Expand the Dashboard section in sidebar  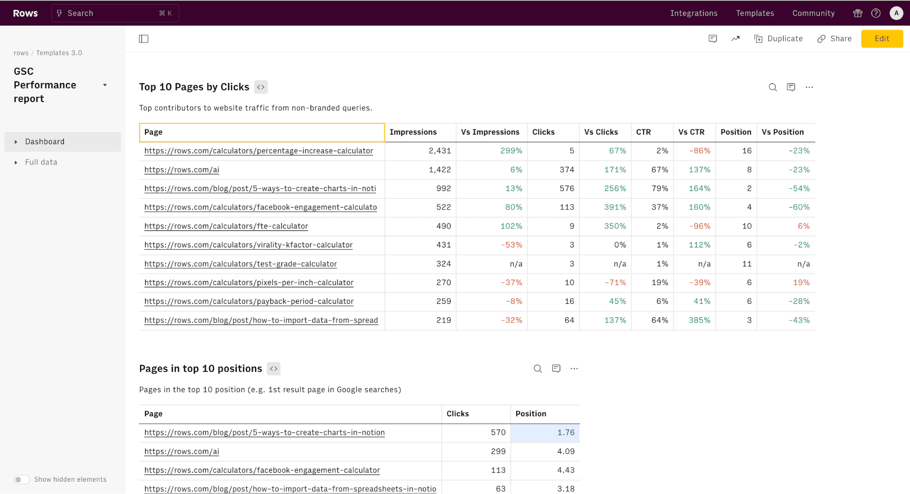tap(15, 141)
